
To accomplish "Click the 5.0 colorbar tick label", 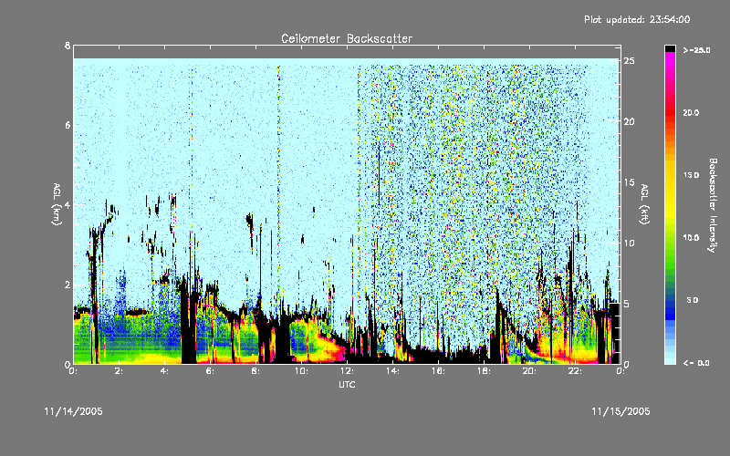I will pyautogui.click(x=693, y=300).
